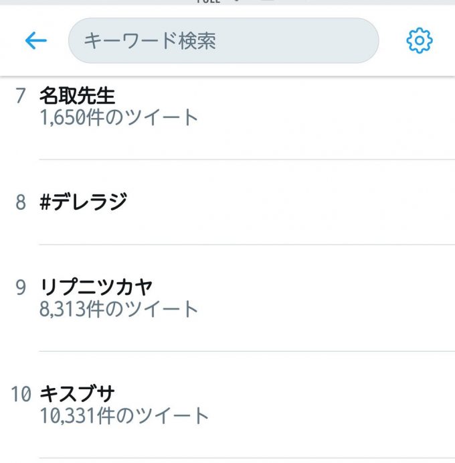Open the settings gear icon
This screenshot has height=463, width=455.
pos(420,41)
